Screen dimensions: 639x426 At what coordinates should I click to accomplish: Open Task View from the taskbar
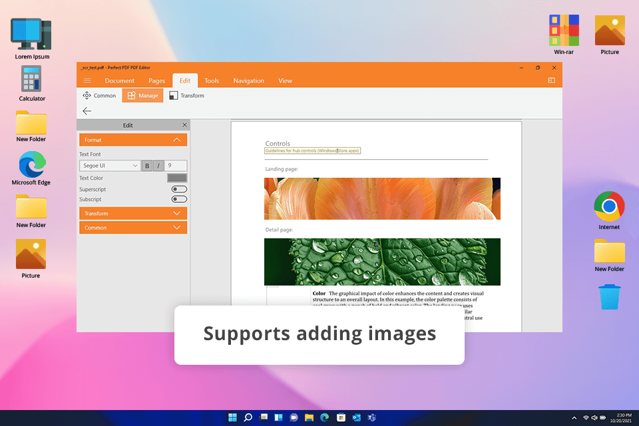[x=264, y=417]
